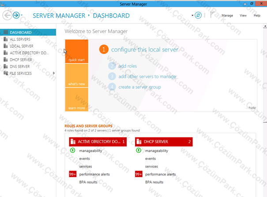Click the add roles link

coord(128,66)
